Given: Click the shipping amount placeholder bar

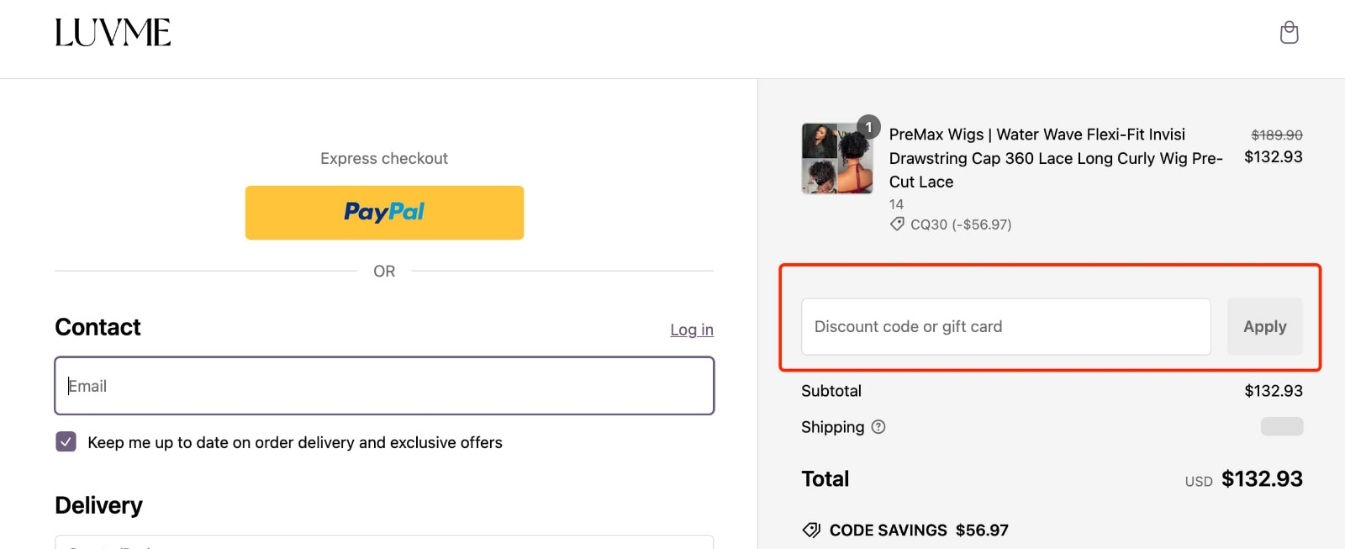Looking at the screenshot, I should coord(1281,426).
